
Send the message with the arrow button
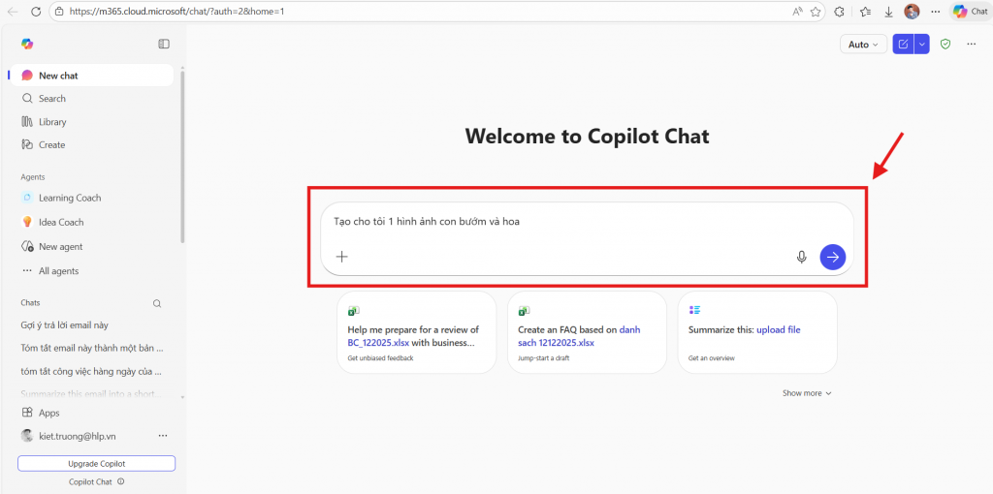832,257
